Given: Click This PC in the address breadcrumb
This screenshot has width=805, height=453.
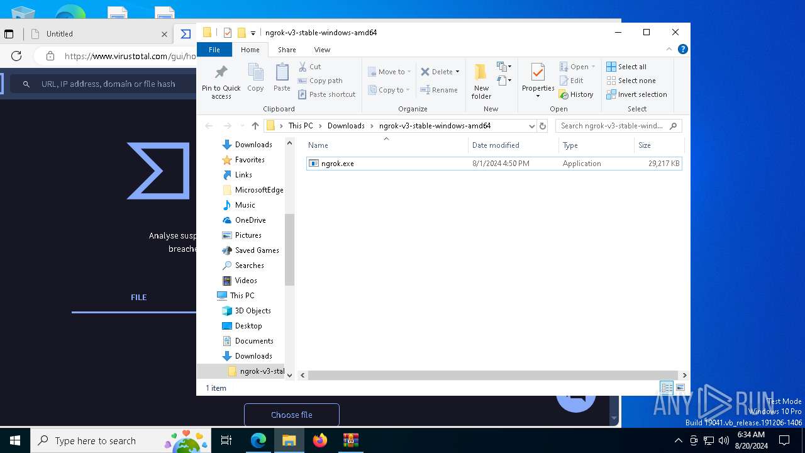Looking at the screenshot, I should 301,126.
